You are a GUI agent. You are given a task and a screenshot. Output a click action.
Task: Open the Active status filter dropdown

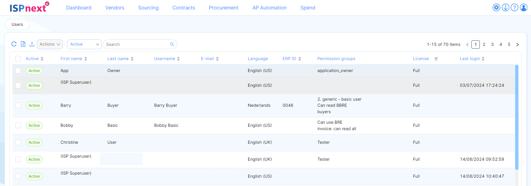84,44
